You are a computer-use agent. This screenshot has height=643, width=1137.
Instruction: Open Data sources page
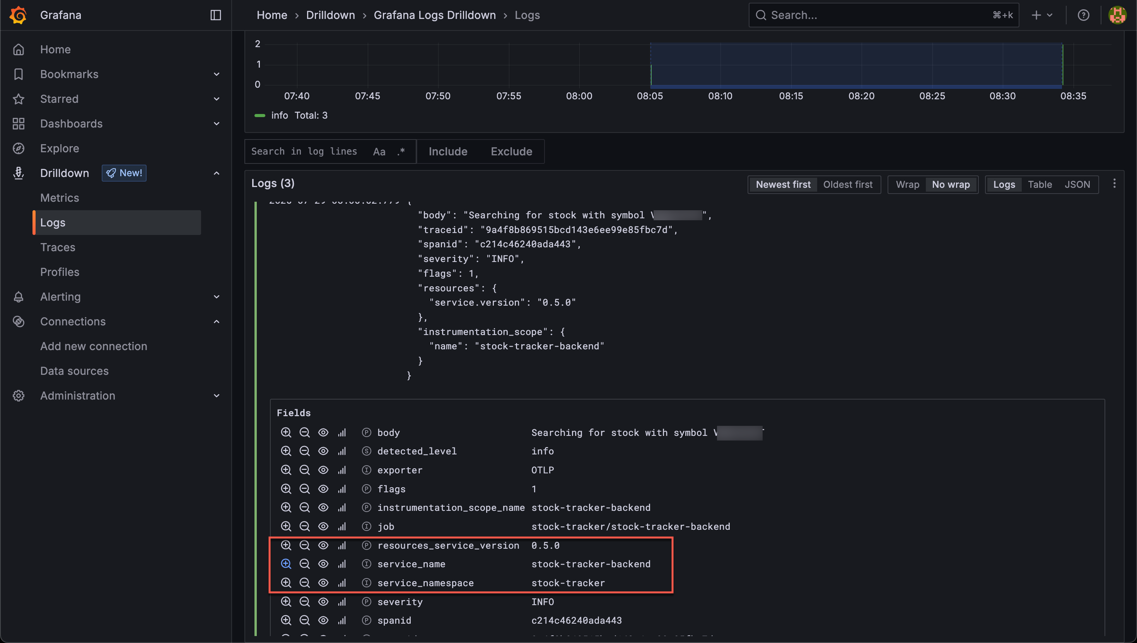tap(74, 371)
